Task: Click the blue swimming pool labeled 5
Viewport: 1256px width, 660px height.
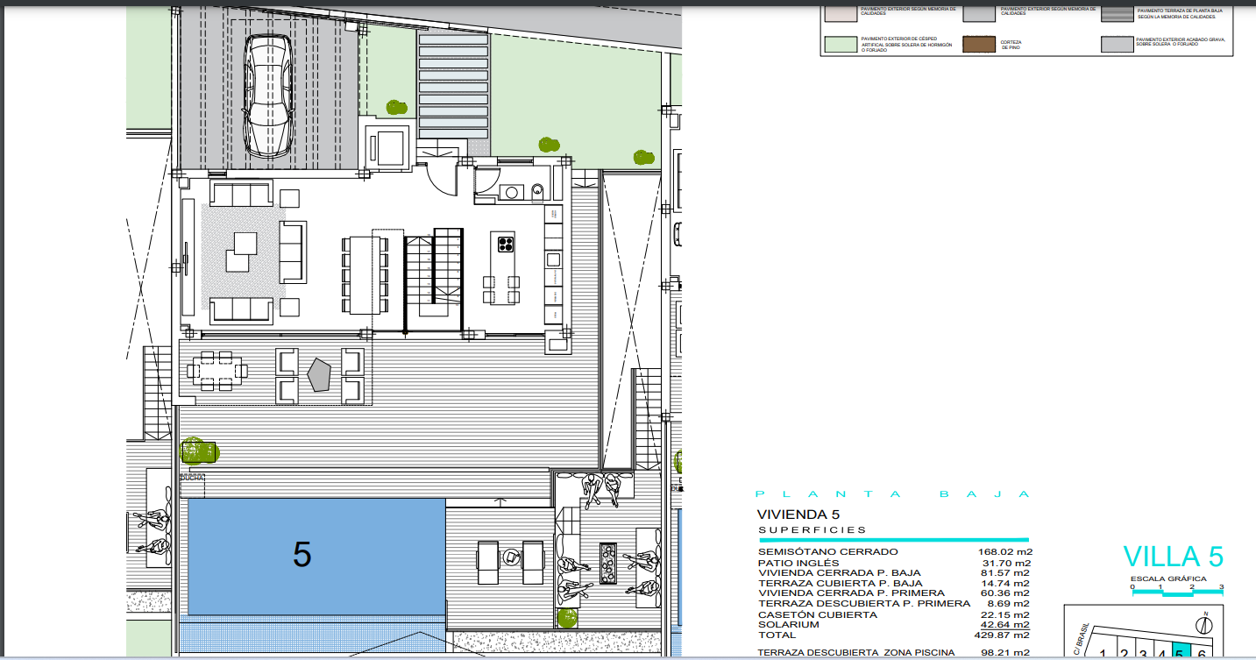Action: pyautogui.click(x=316, y=556)
